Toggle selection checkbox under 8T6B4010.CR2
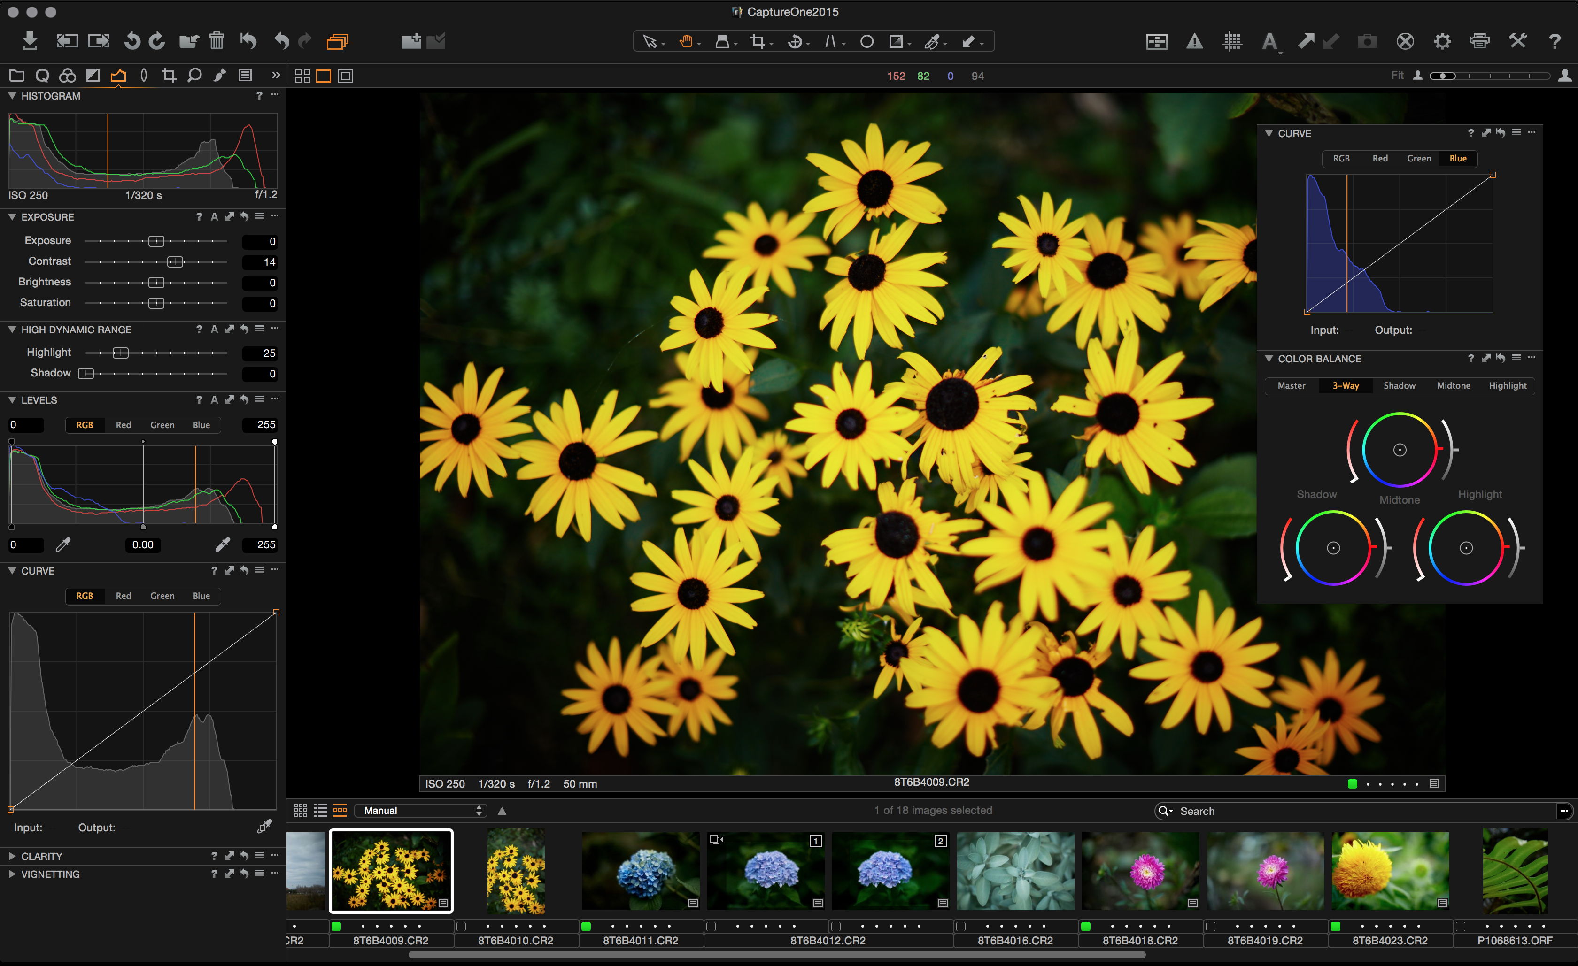This screenshot has width=1578, height=966. pos(461,926)
